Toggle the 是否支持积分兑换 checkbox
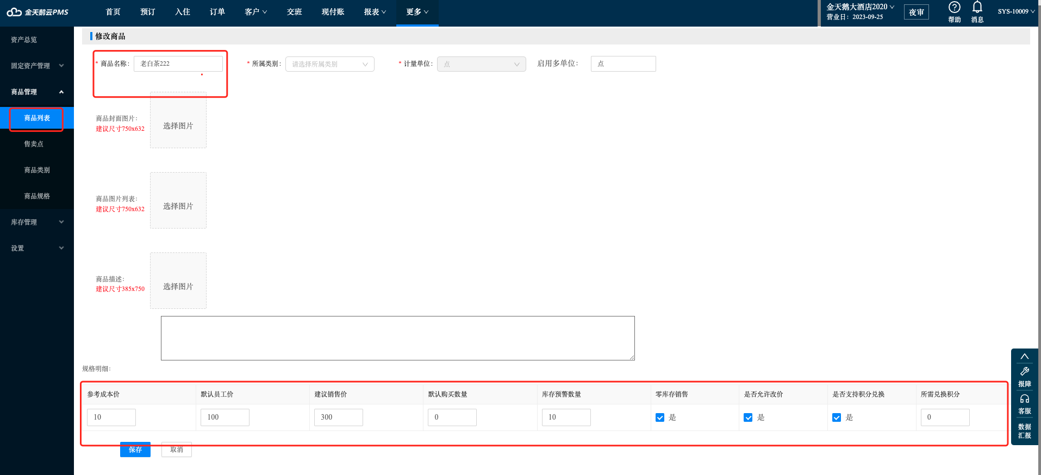1041x475 pixels. click(837, 417)
